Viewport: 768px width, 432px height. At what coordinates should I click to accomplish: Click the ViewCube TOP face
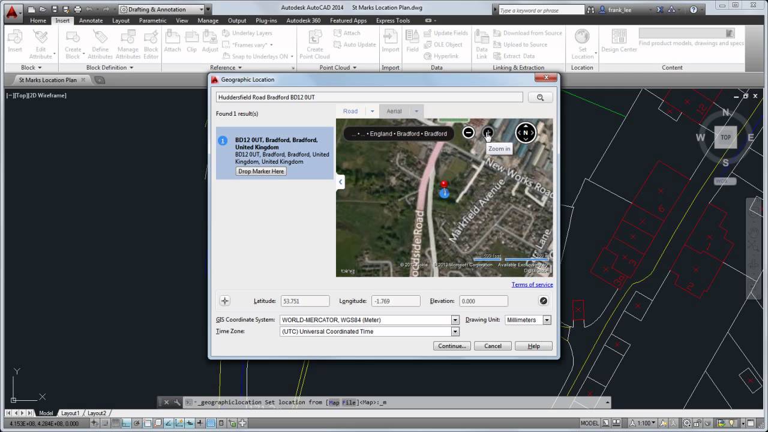[x=725, y=137]
